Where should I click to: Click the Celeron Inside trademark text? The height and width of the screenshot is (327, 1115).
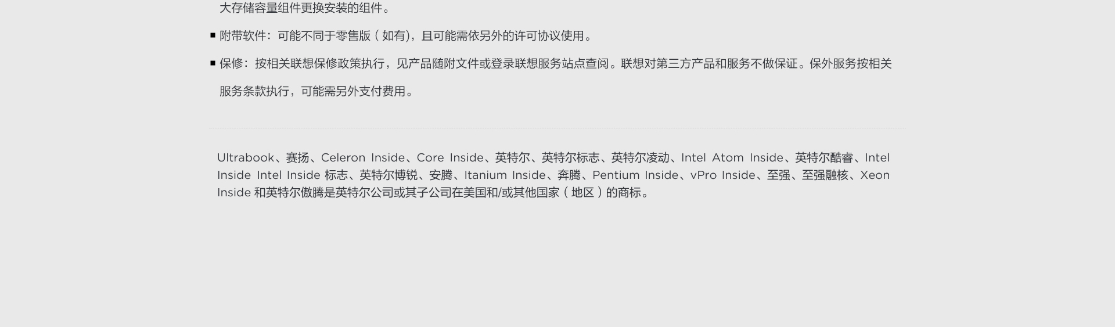(362, 157)
